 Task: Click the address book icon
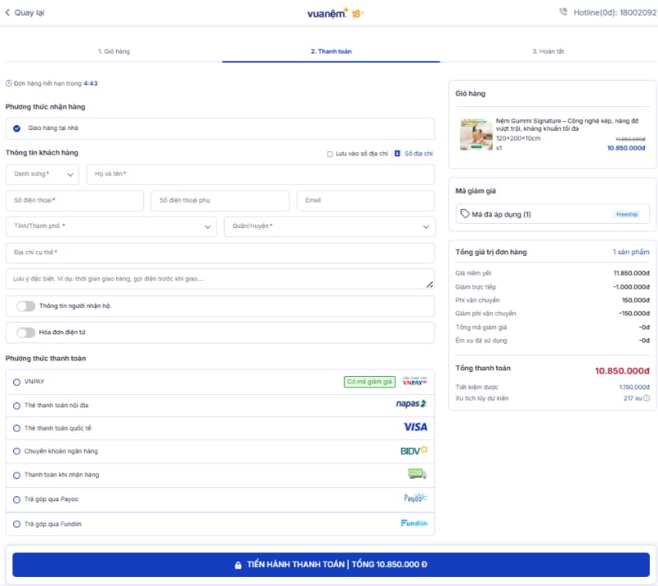(x=397, y=153)
